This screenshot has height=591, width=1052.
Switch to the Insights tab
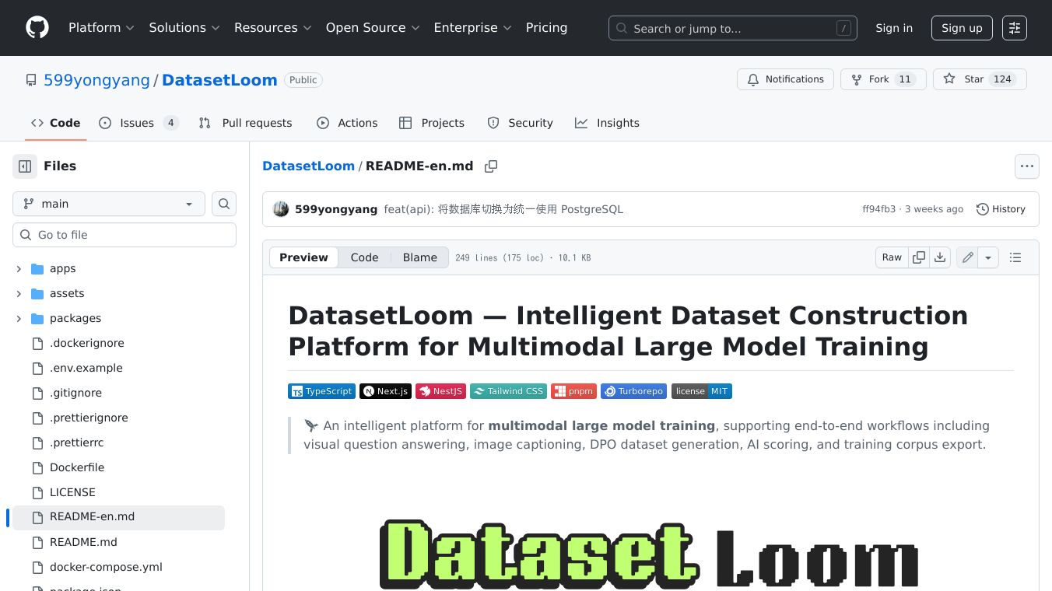click(607, 123)
